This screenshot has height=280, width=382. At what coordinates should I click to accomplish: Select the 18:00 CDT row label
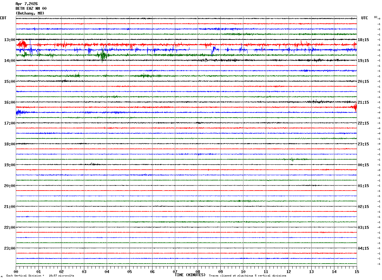(x=9, y=144)
